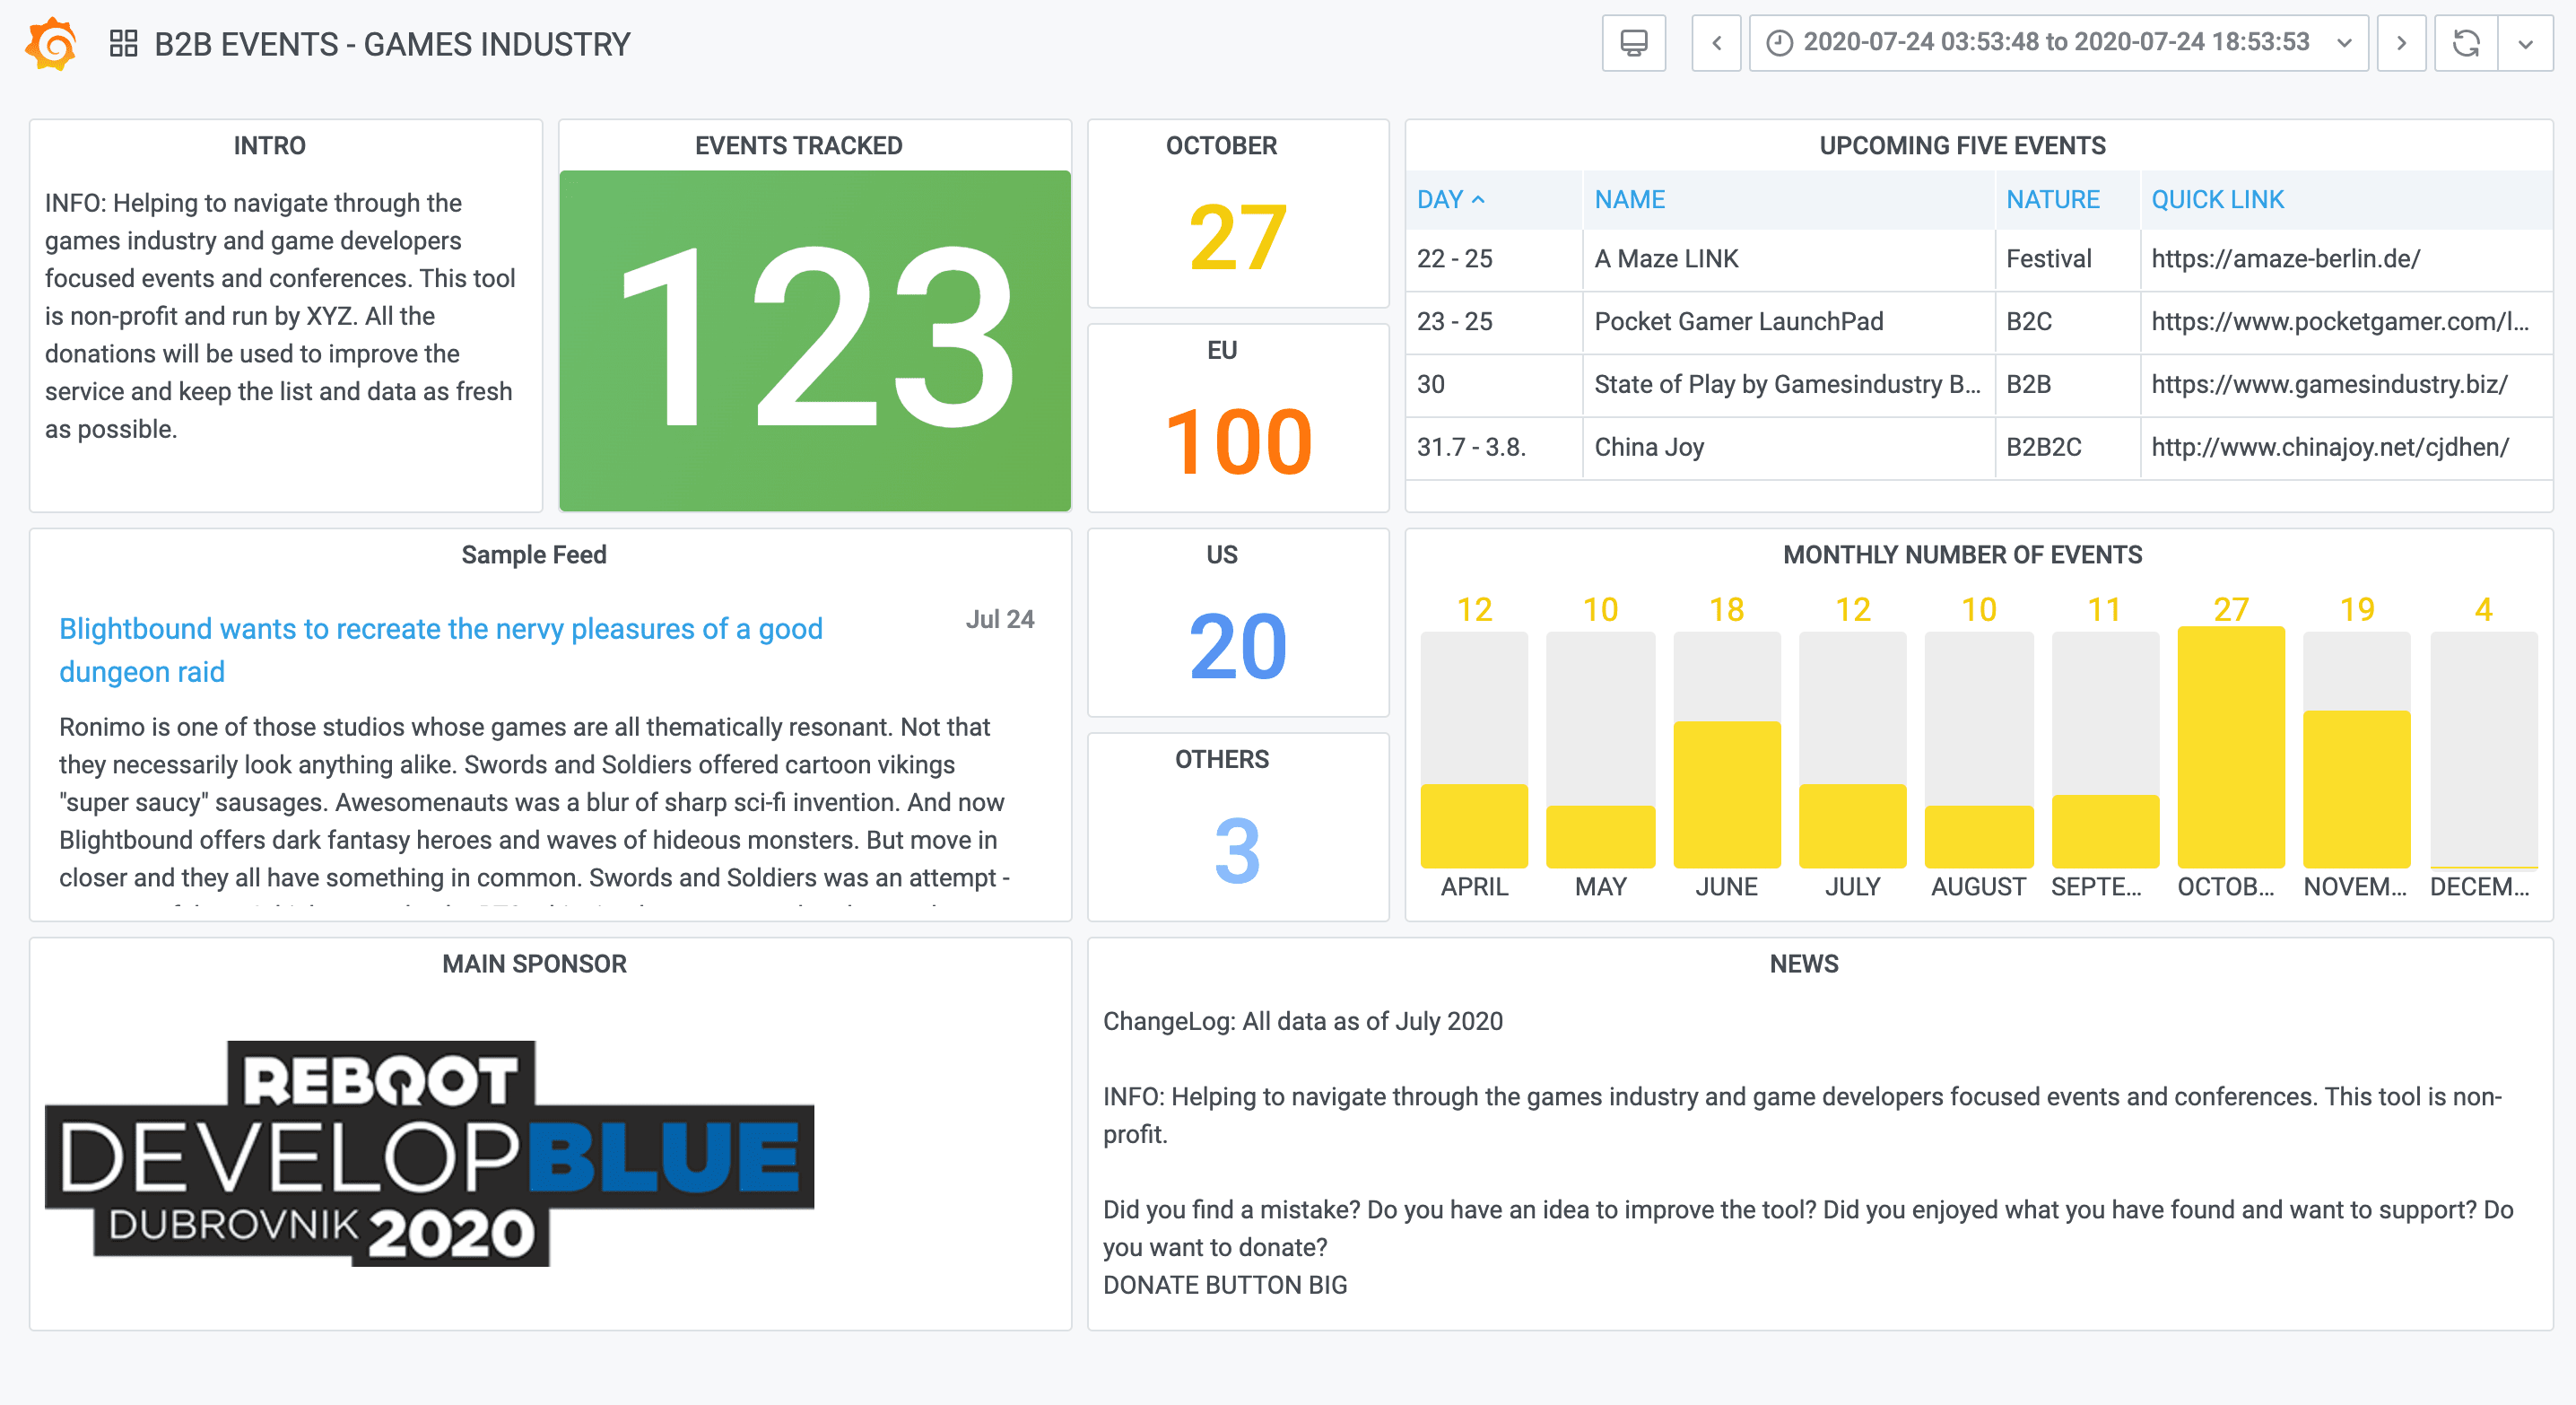Click the JUNE bar in monthly chart

click(1727, 795)
